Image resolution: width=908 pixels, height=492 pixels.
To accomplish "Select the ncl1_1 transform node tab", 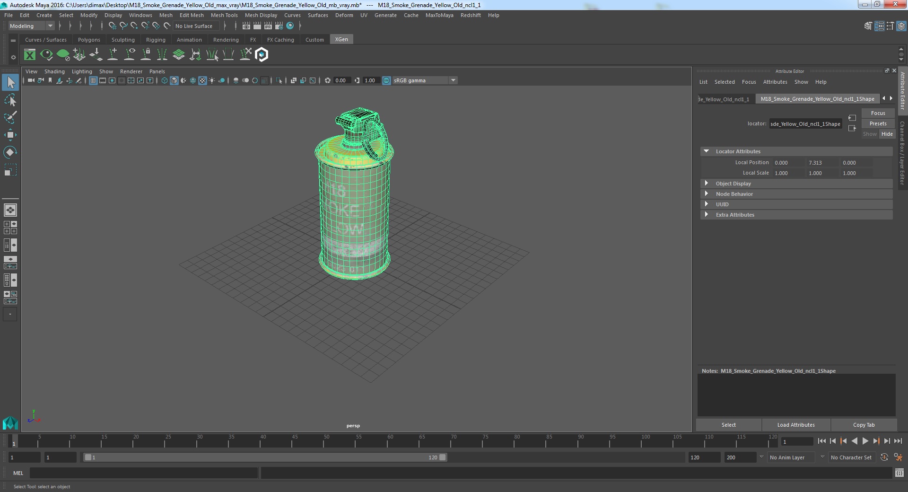I will point(726,99).
